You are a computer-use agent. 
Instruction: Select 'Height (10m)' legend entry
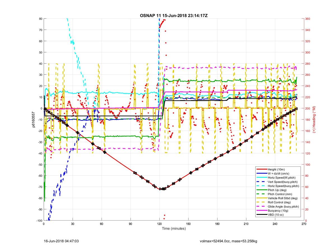pyautogui.click(x=277, y=169)
